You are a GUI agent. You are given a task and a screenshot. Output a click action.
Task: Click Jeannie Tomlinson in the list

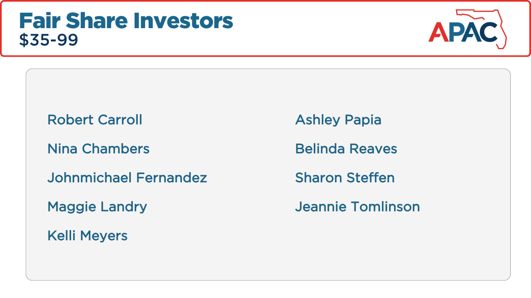(x=357, y=207)
